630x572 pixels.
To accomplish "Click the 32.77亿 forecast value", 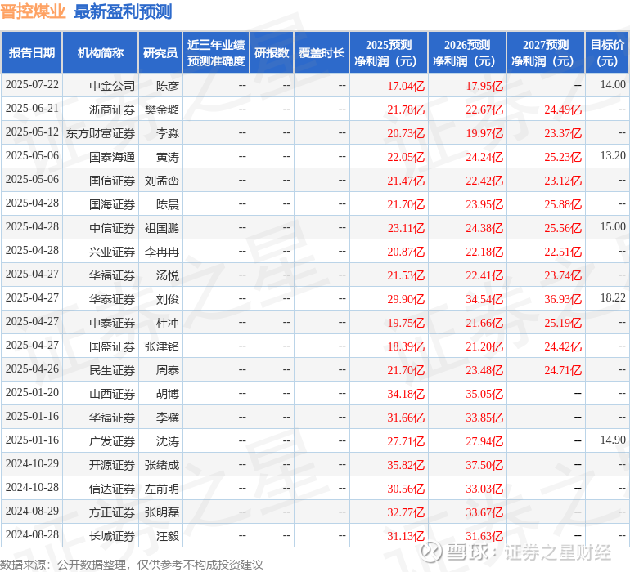I will (x=406, y=512).
